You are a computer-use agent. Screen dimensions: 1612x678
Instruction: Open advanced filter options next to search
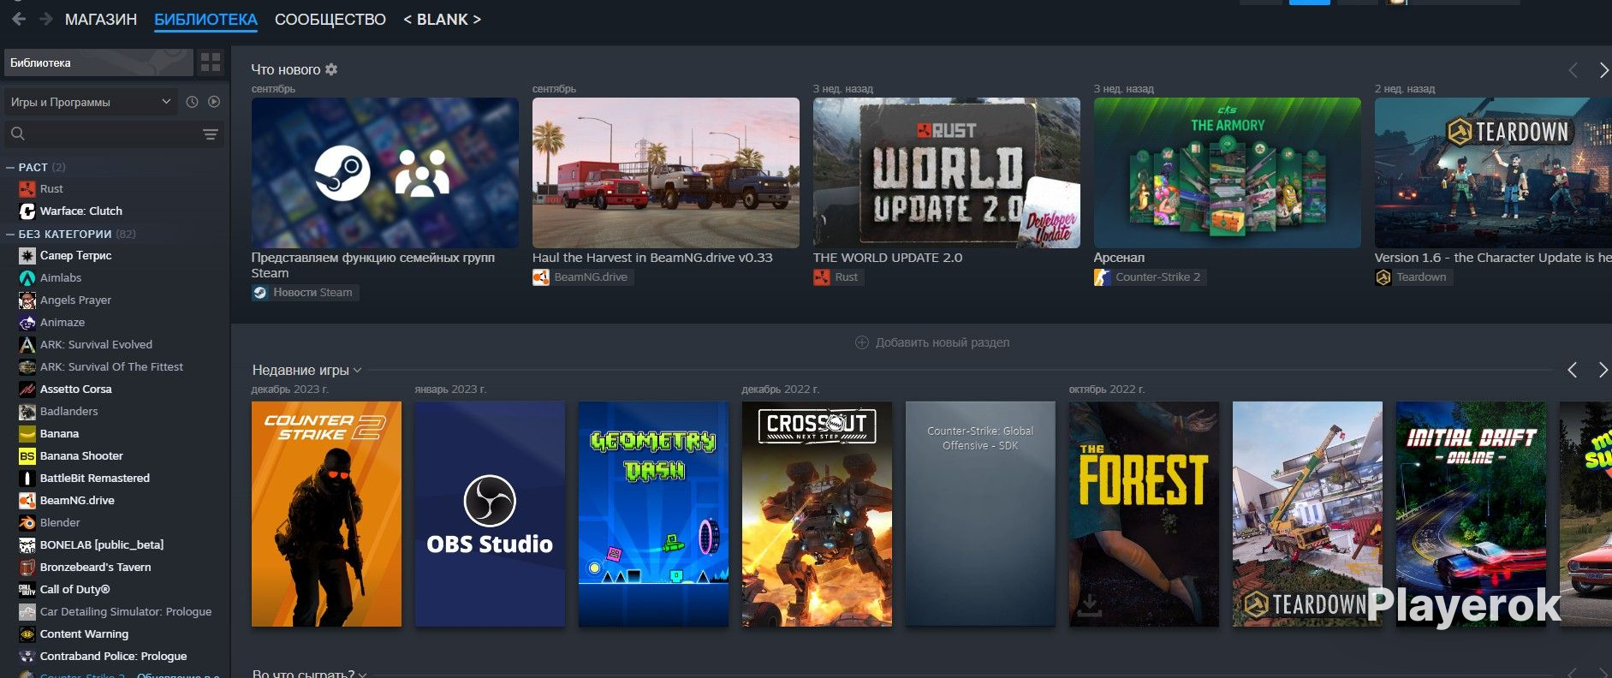(x=211, y=134)
